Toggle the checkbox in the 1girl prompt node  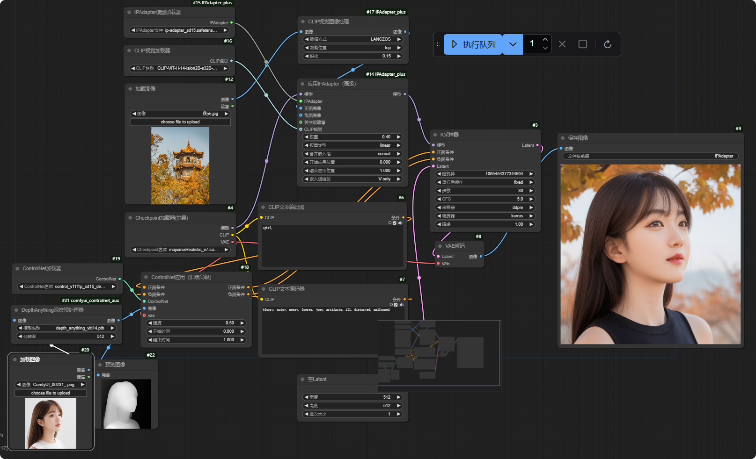395,223
